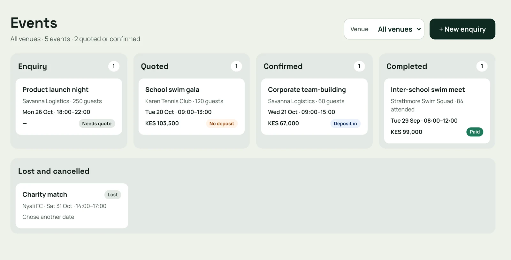511x260 pixels.
Task: Click the Quoted column heading
Action: click(155, 66)
